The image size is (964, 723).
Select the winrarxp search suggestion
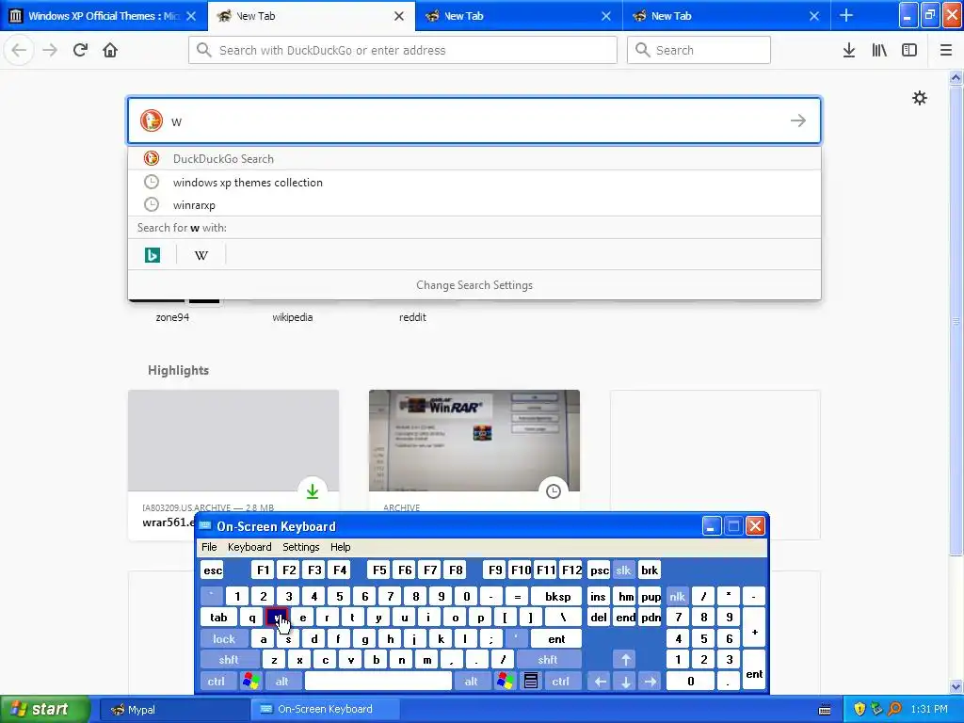474,204
